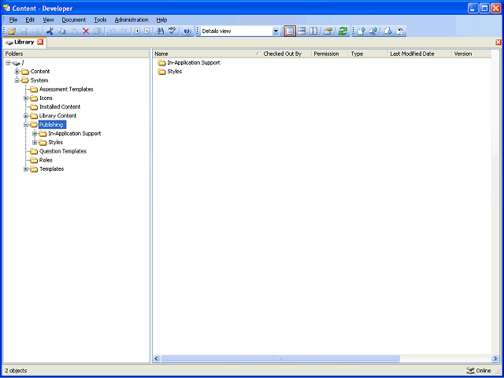
Task: Click the Collapse toolbar icon
Action: pyautogui.click(x=147, y=31)
